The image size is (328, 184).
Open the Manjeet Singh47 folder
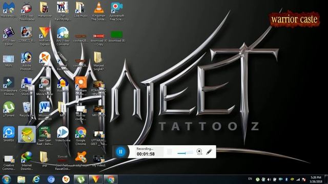(x=98, y=61)
